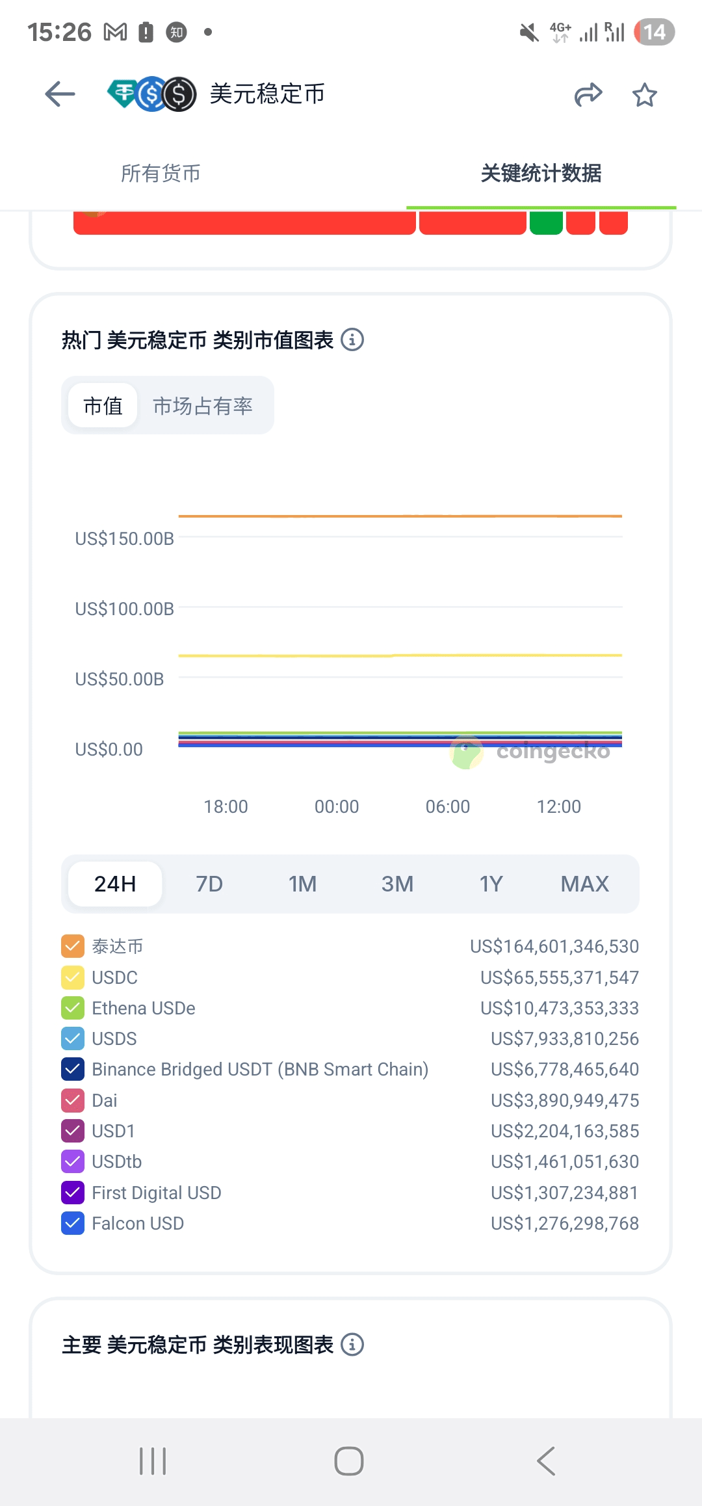Tap the share arrow icon

[x=588, y=94]
